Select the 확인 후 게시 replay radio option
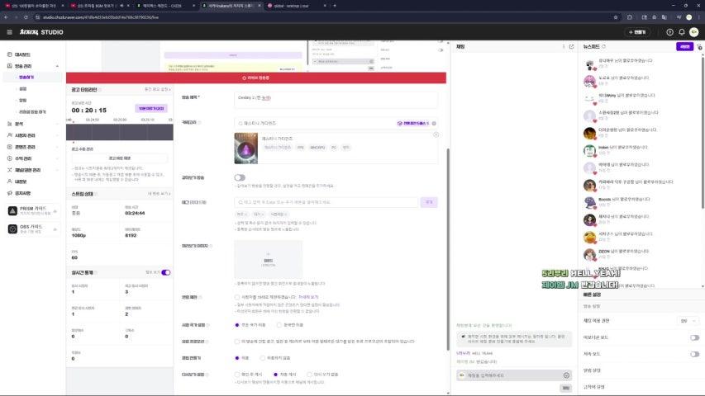 237,375
